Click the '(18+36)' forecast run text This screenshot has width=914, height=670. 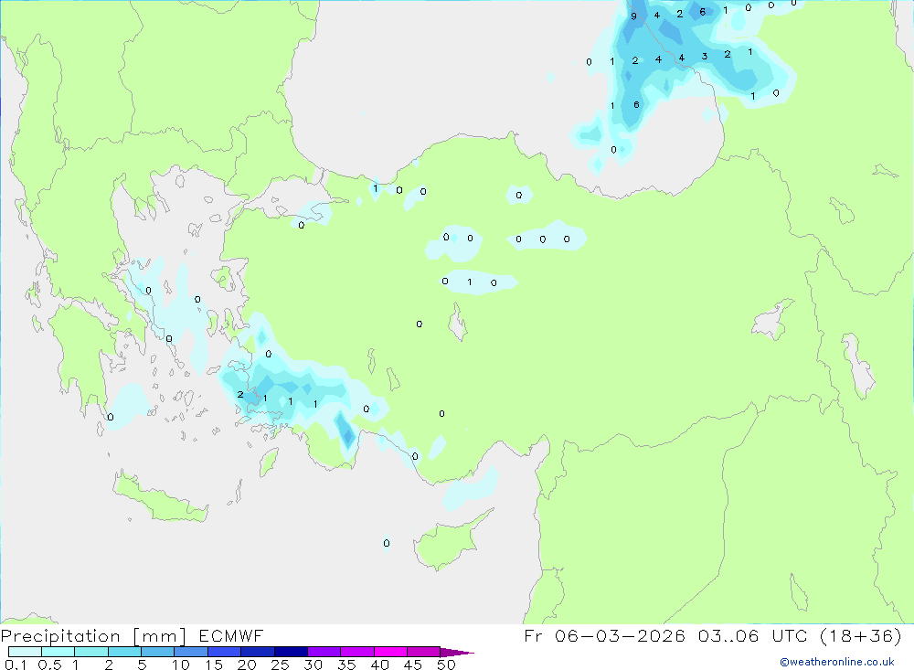click(860, 635)
